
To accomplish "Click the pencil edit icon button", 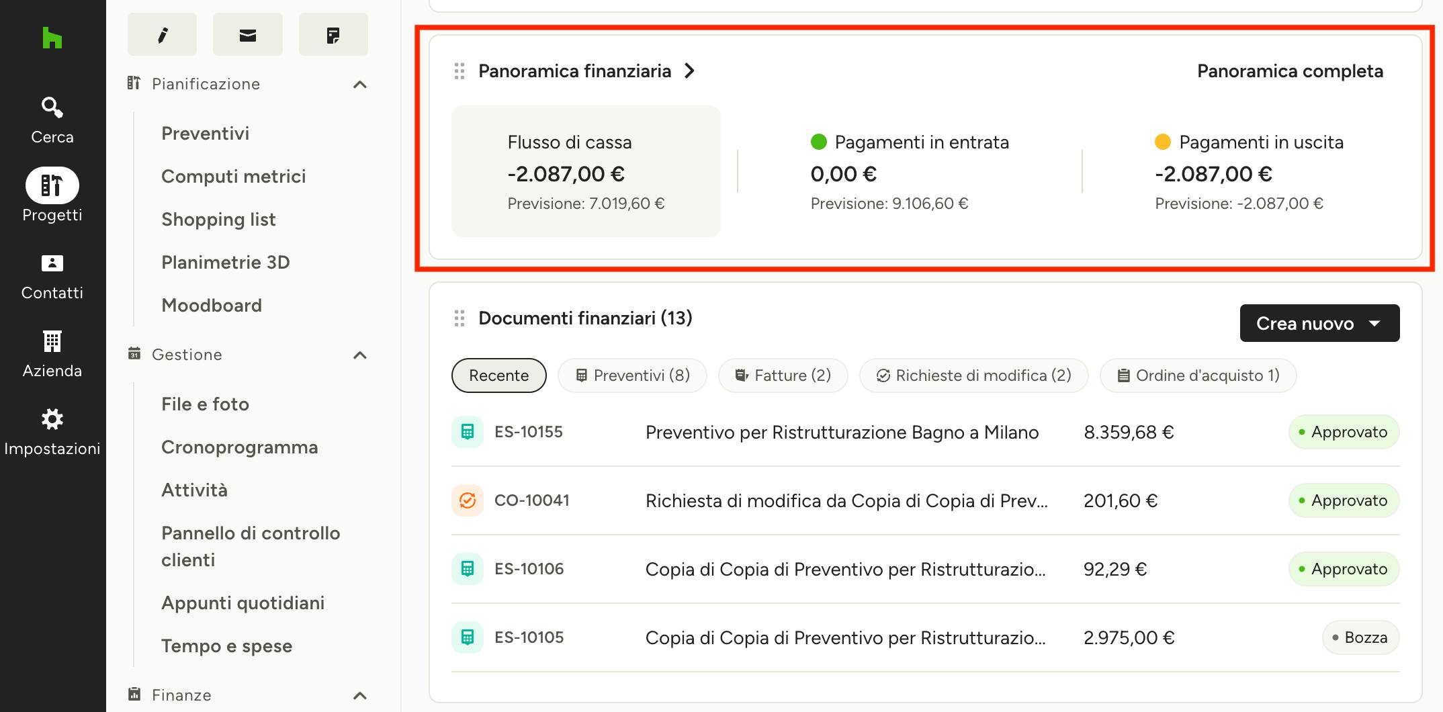I will coord(162,34).
